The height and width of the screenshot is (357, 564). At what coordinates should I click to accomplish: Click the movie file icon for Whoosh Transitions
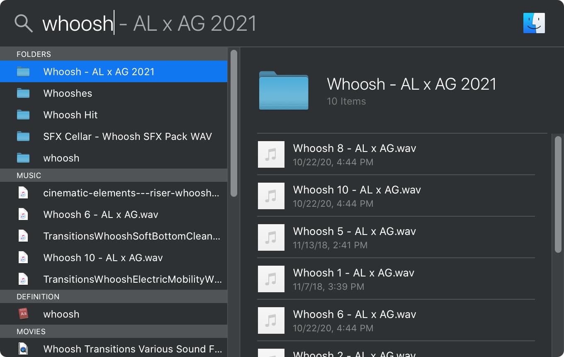pyautogui.click(x=23, y=349)
